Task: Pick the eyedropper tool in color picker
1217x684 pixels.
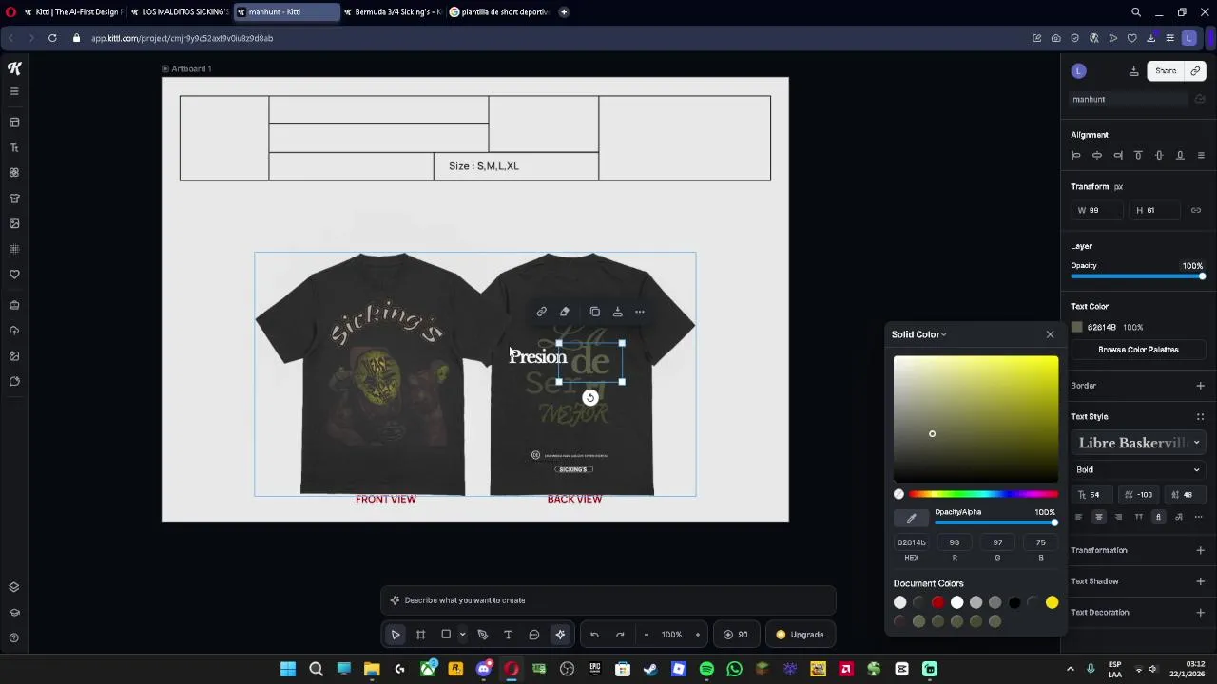Action: click(911, 518)
